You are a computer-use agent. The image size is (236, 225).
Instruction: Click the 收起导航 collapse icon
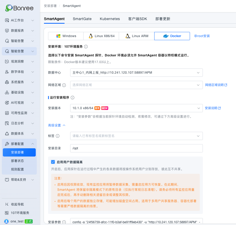[7, 204]
